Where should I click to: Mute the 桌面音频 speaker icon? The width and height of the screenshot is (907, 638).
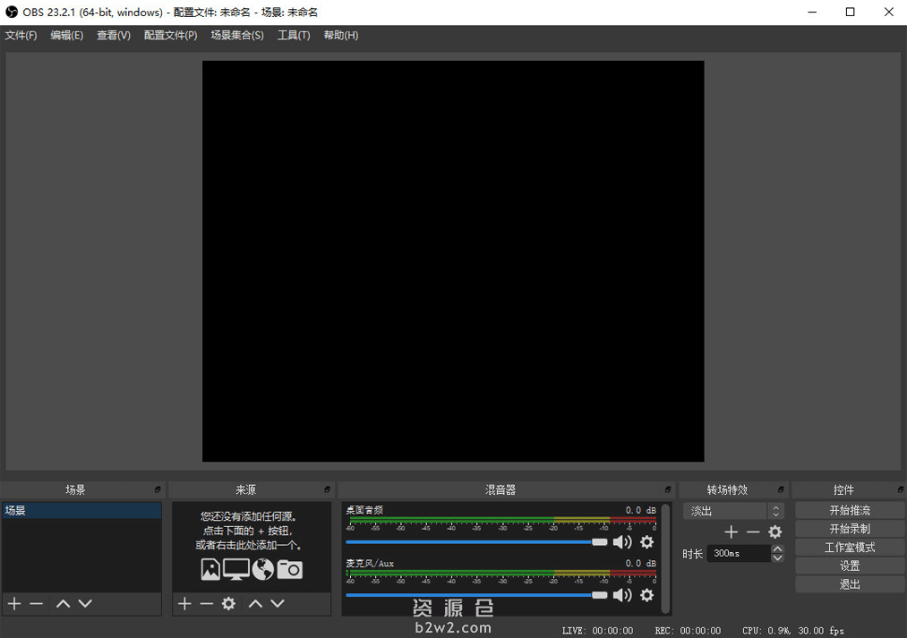tap(622, 542)
